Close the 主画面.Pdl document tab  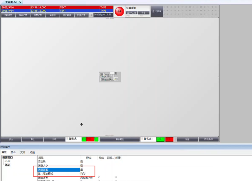coord(20,2)
